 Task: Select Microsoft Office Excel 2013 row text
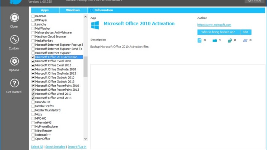[53, 65]
